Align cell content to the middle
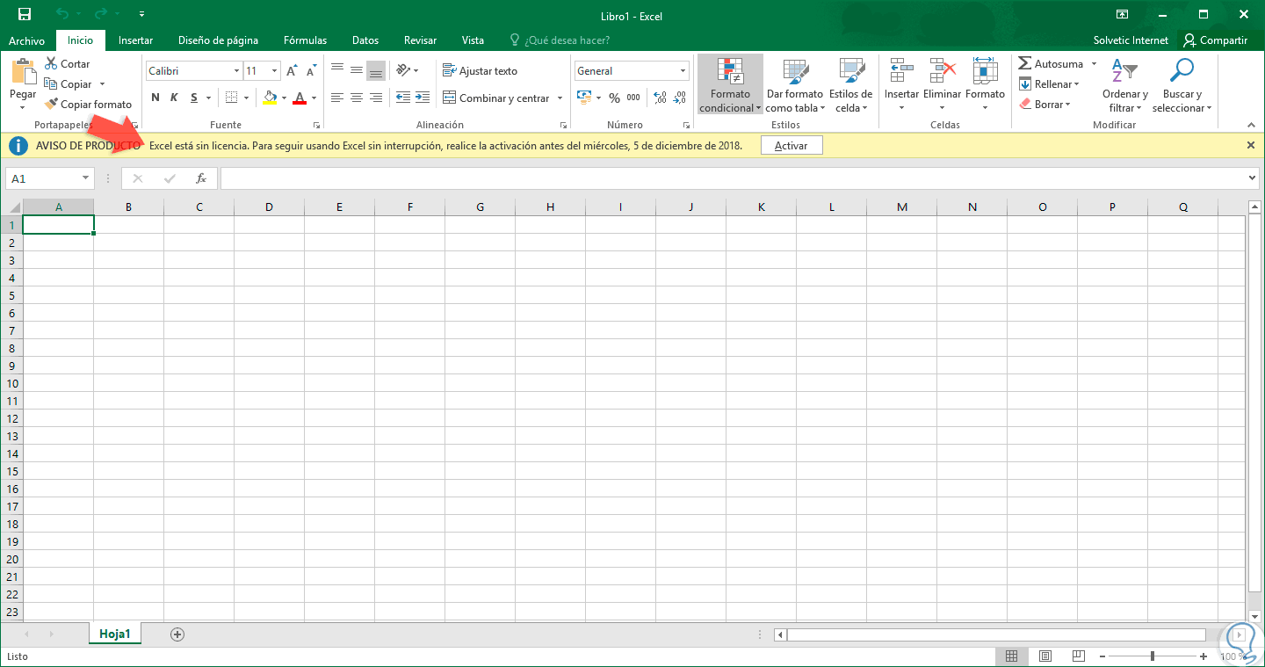The height and width of the screenshot is (667, 1265). point(357,70)
